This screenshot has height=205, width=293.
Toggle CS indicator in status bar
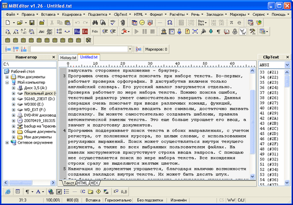pos(221,200)
